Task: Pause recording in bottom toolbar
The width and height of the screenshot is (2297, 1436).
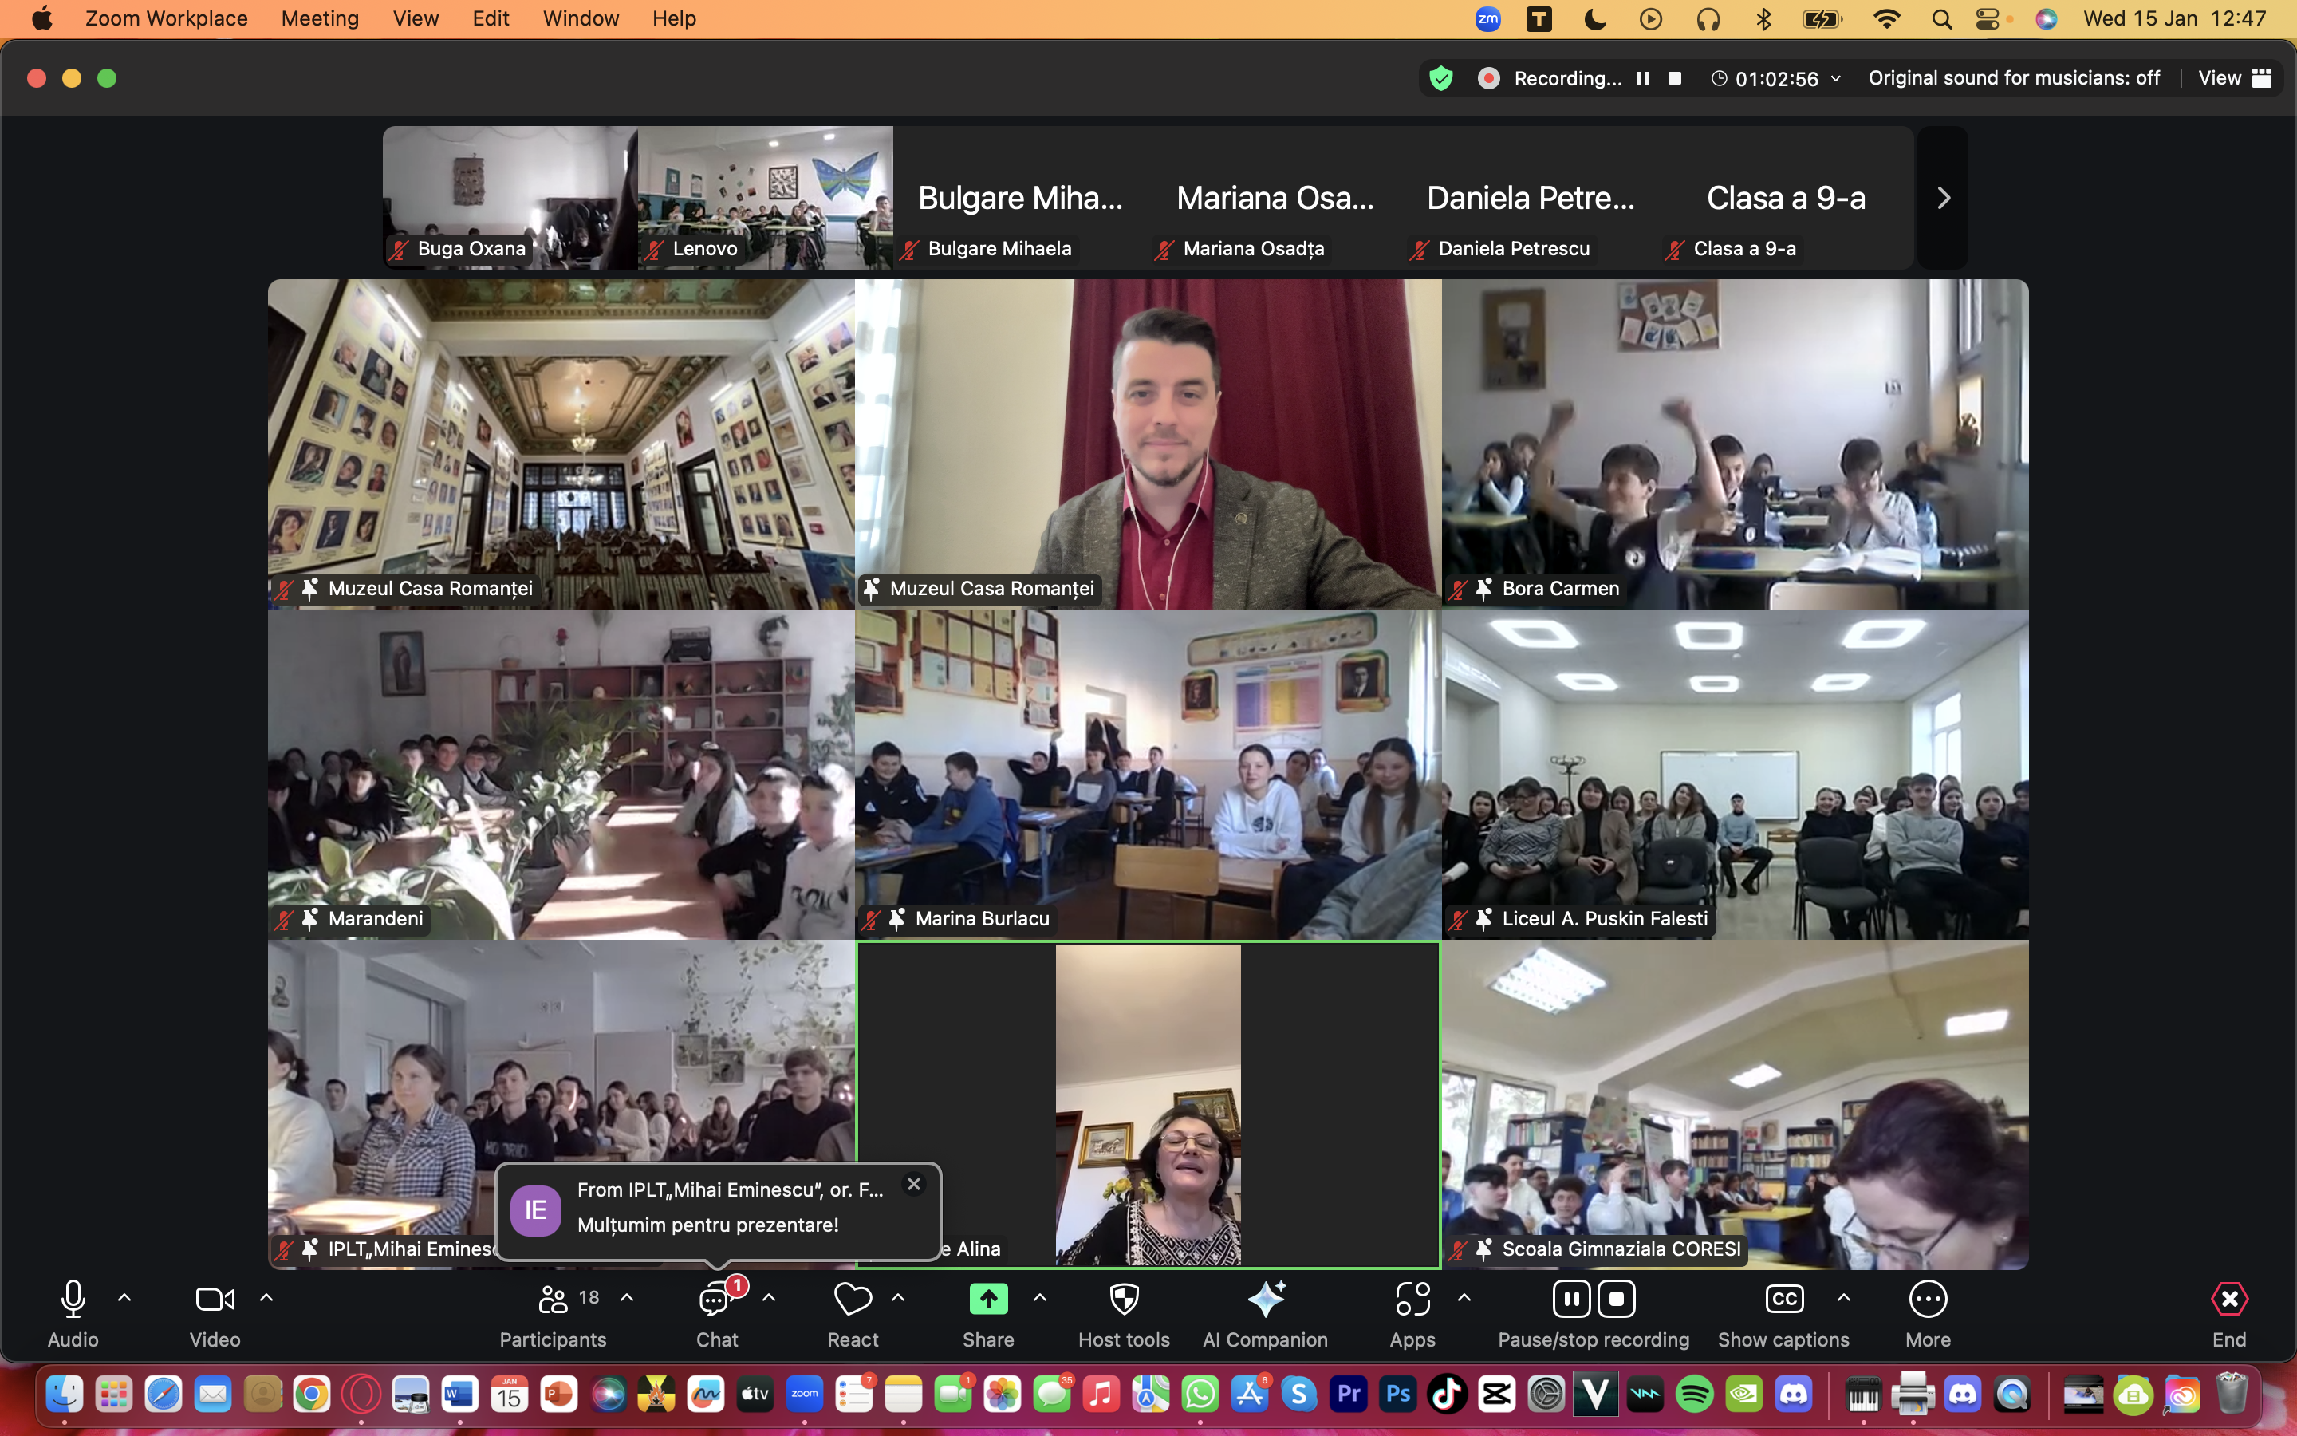Action: tap(1571, 1300)
